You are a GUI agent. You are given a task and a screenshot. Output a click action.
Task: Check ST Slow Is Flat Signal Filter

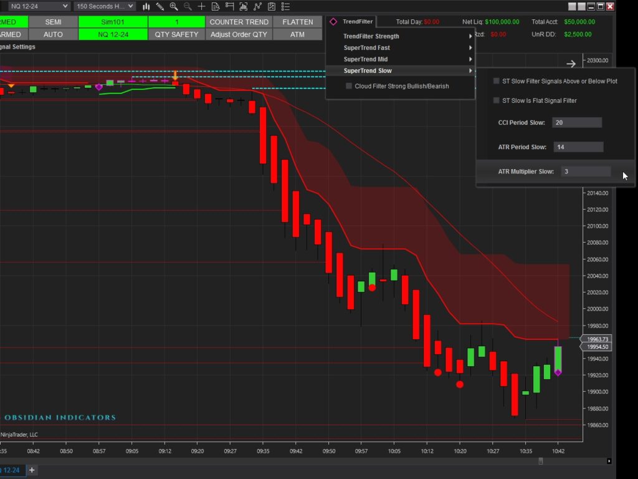[x=497, y=100]
